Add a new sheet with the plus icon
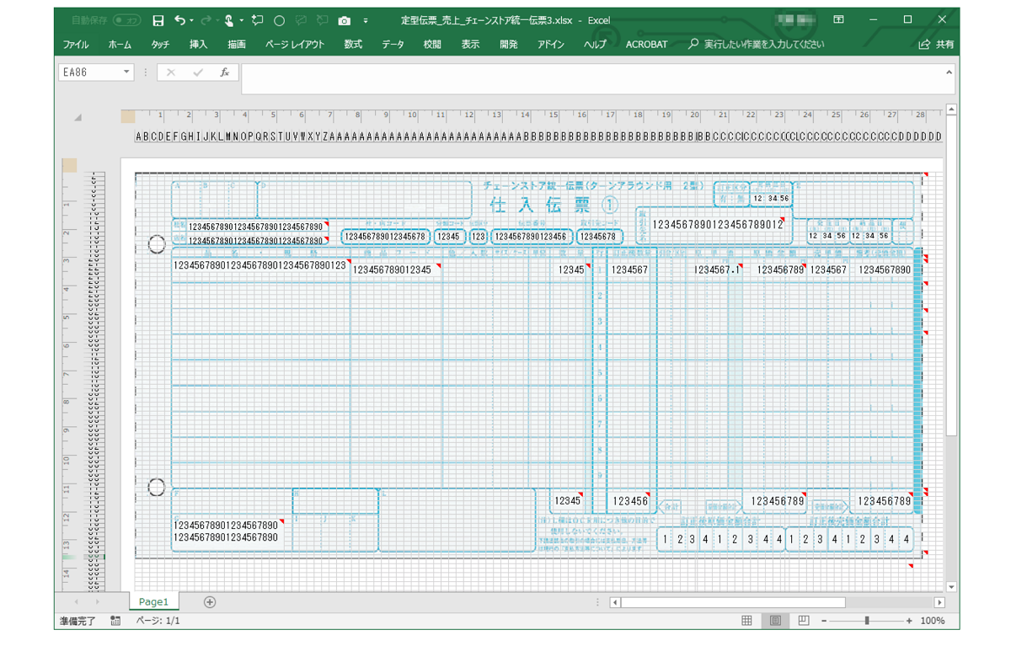The image size is (1011, 646). click(x=210, y=602)
